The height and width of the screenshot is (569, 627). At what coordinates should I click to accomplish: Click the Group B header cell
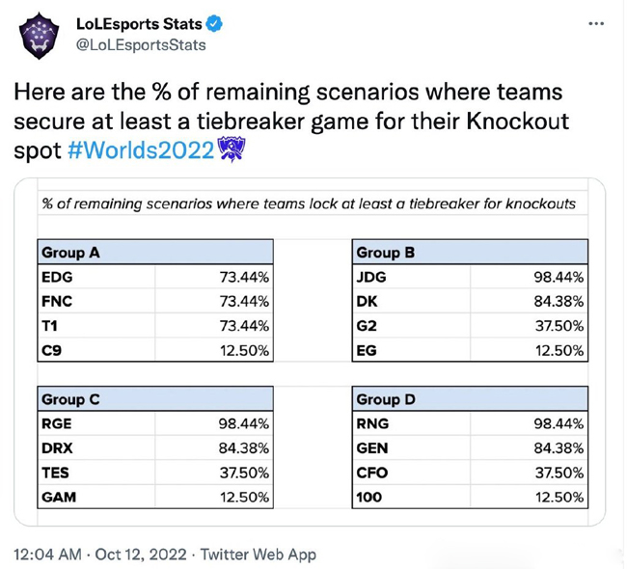(469, 253)
